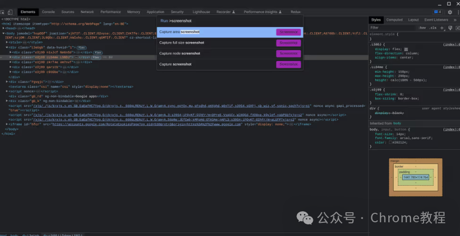Click the Styles Filter input field
The height and width of the screenshot is (236, 460).
(x=392, y=28)
